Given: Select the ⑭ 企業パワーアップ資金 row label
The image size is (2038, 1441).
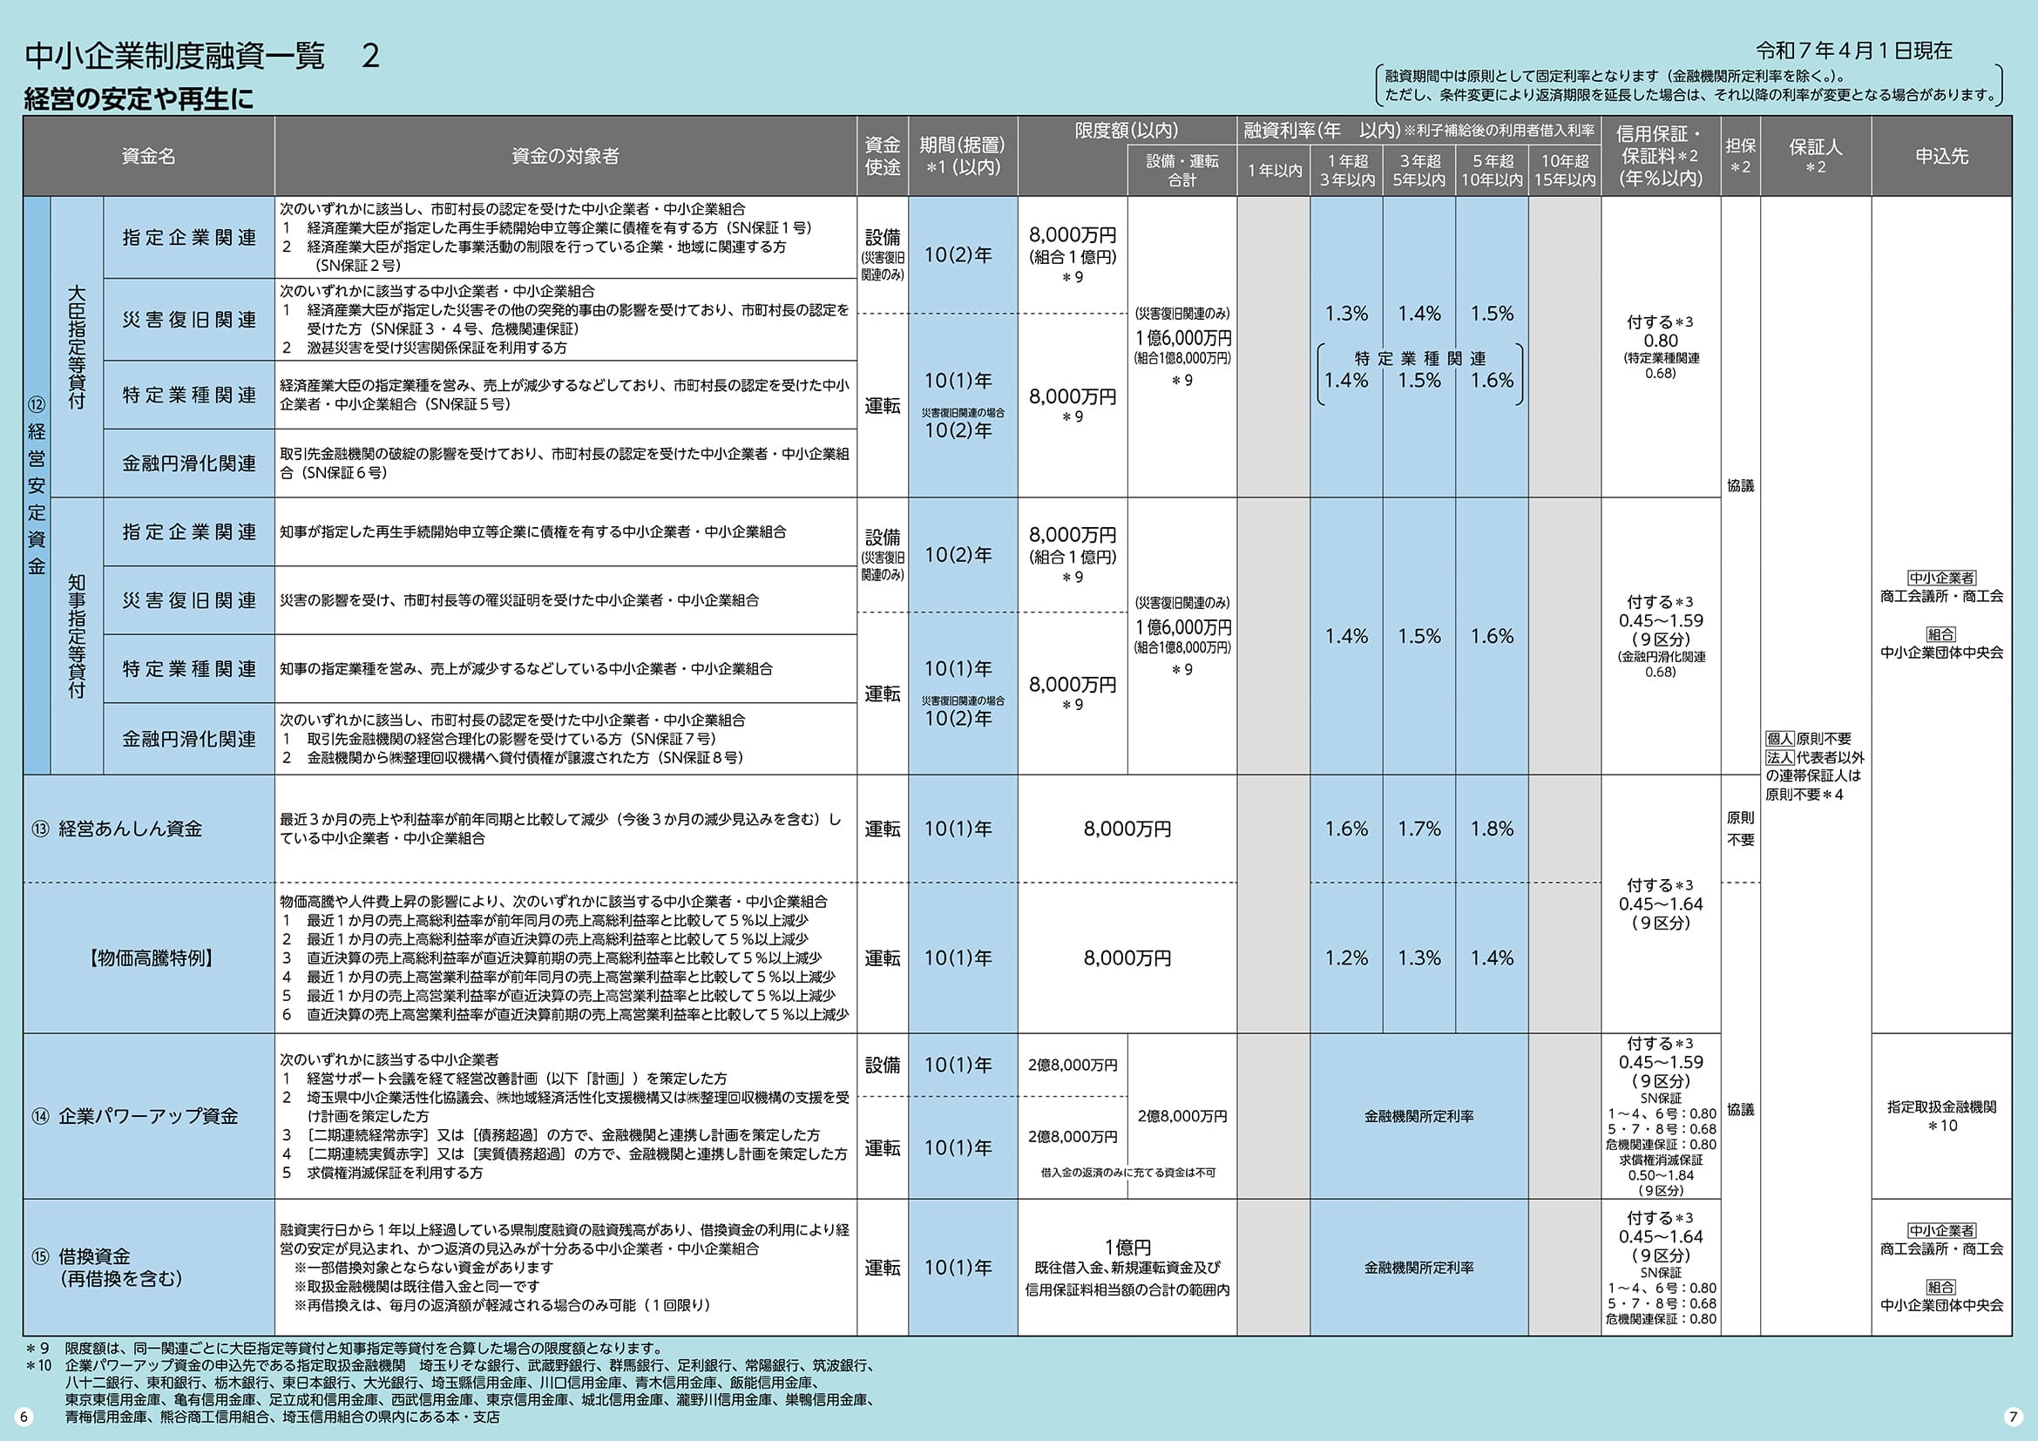Looking at the screenshot, I should tap(135, 1116).
